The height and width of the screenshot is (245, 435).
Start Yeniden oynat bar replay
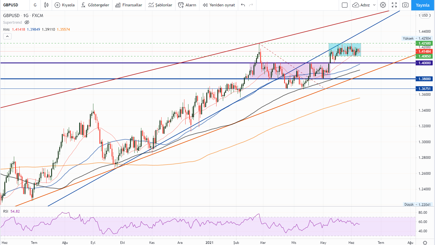click(219, 5)
